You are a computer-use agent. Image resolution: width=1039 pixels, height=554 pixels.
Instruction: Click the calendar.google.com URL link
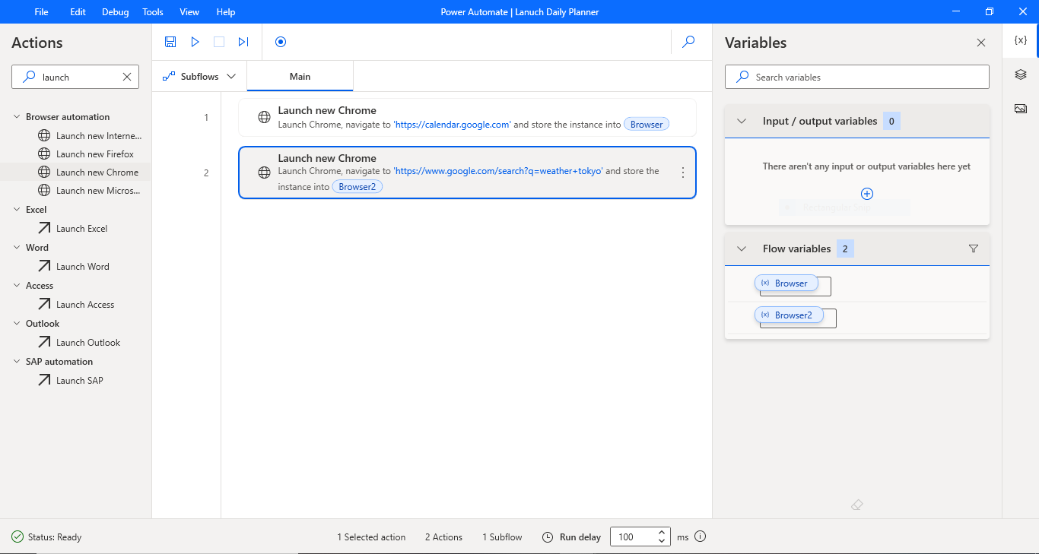coord(452,125)
